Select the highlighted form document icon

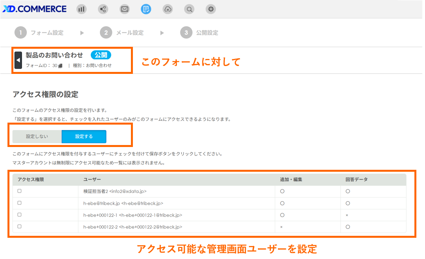[146, 9]
